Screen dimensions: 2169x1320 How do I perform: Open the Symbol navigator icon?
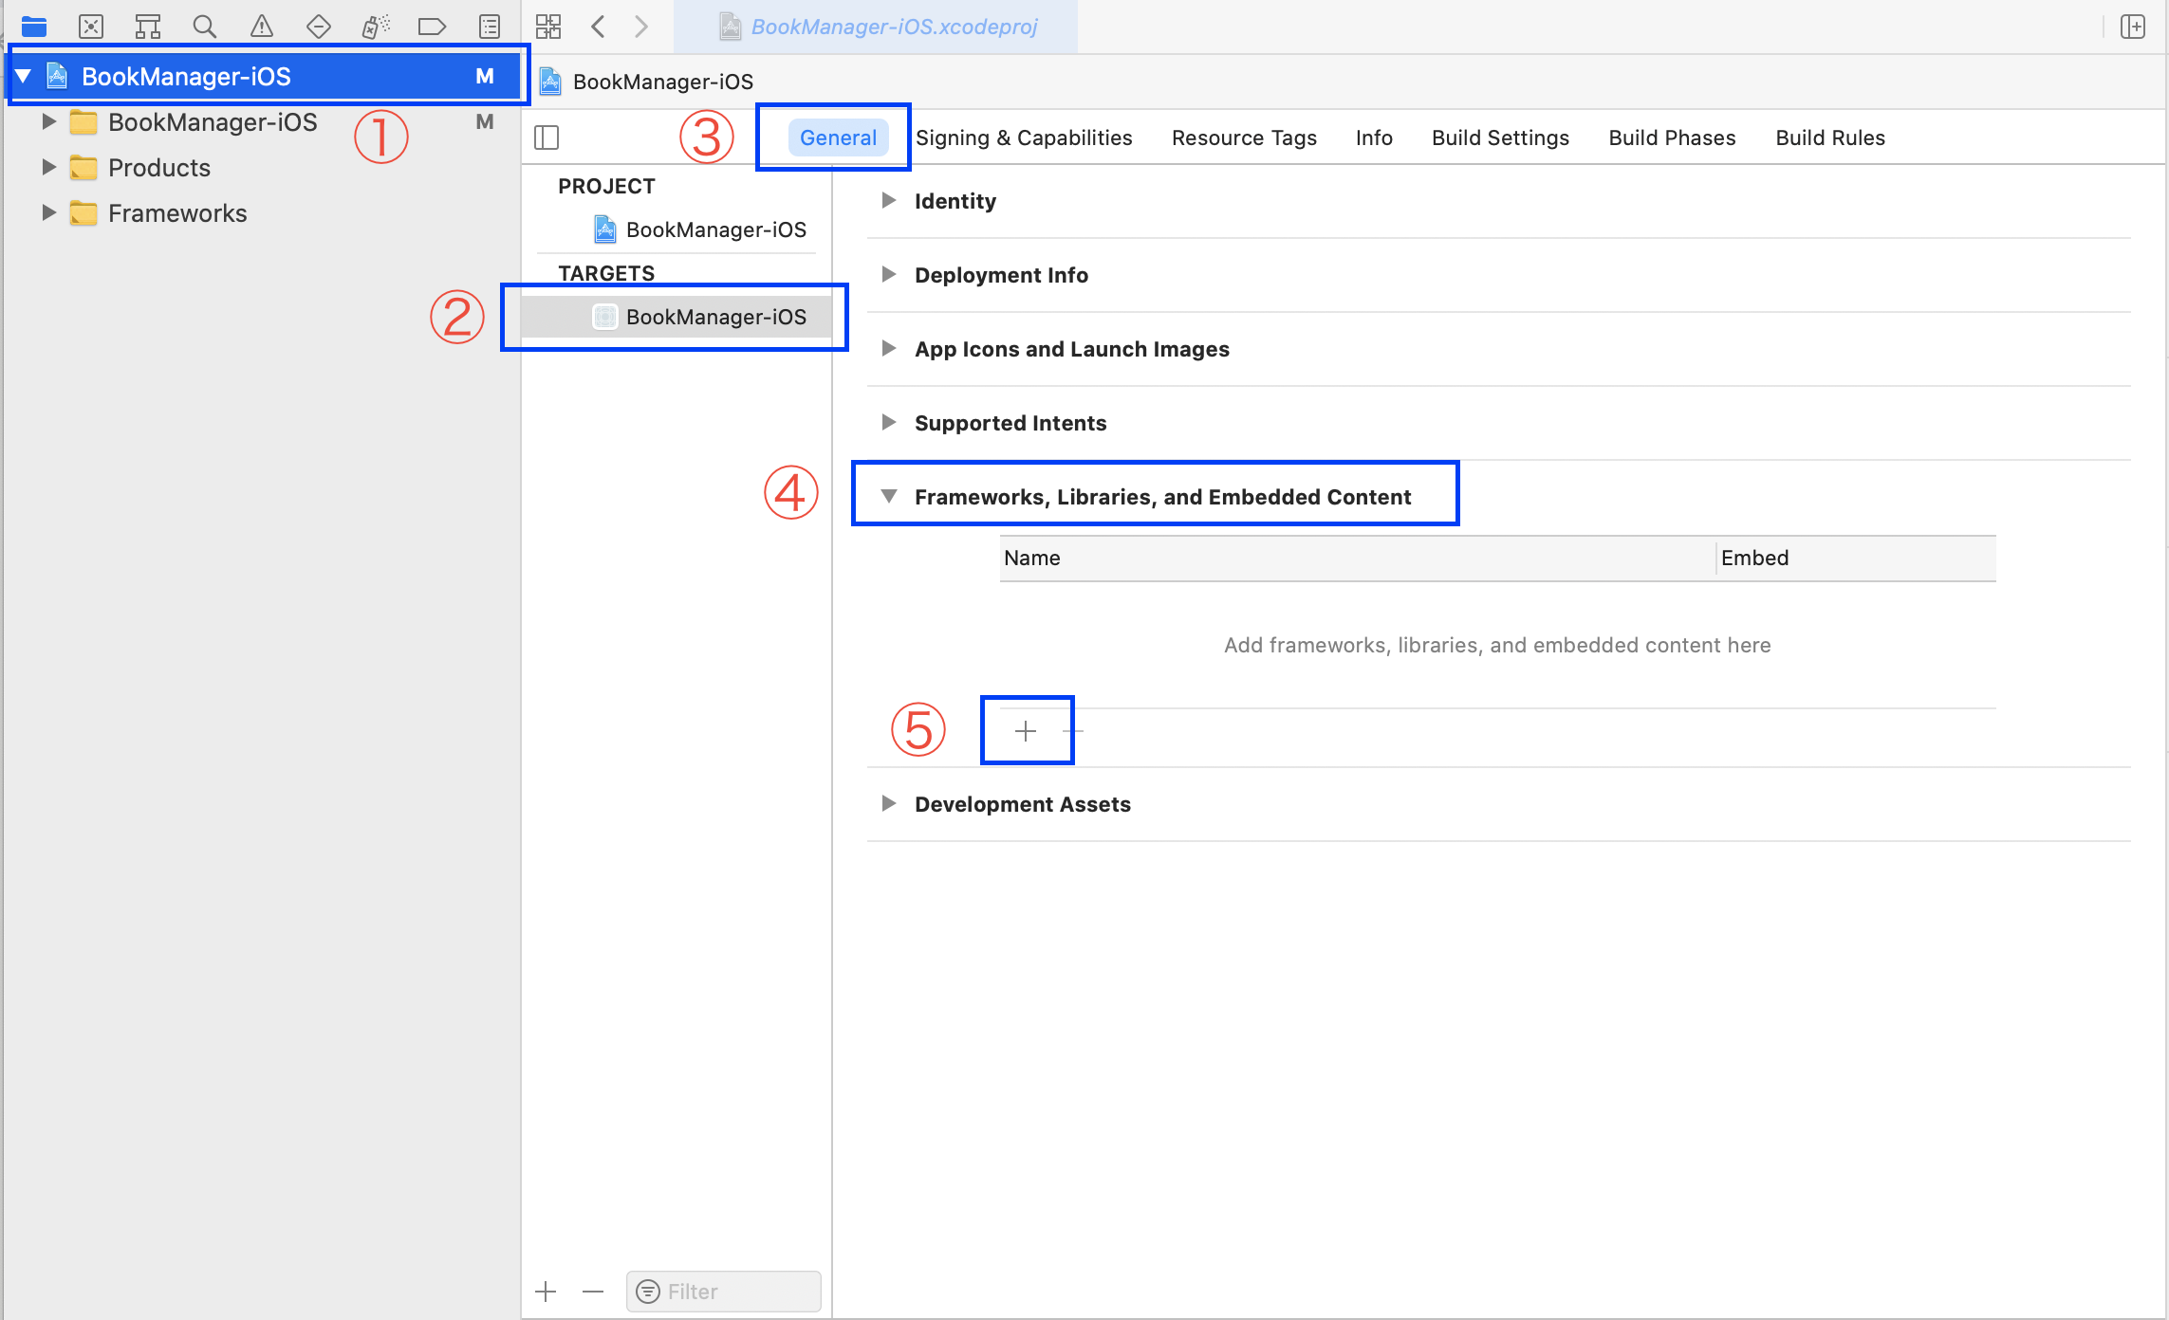point(148,26)
